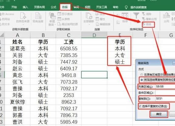
Task: Click 分列 text to columns
Action: click(166, 18)
